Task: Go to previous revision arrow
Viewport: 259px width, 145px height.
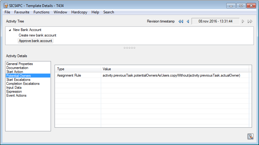Action: point(188,21)
